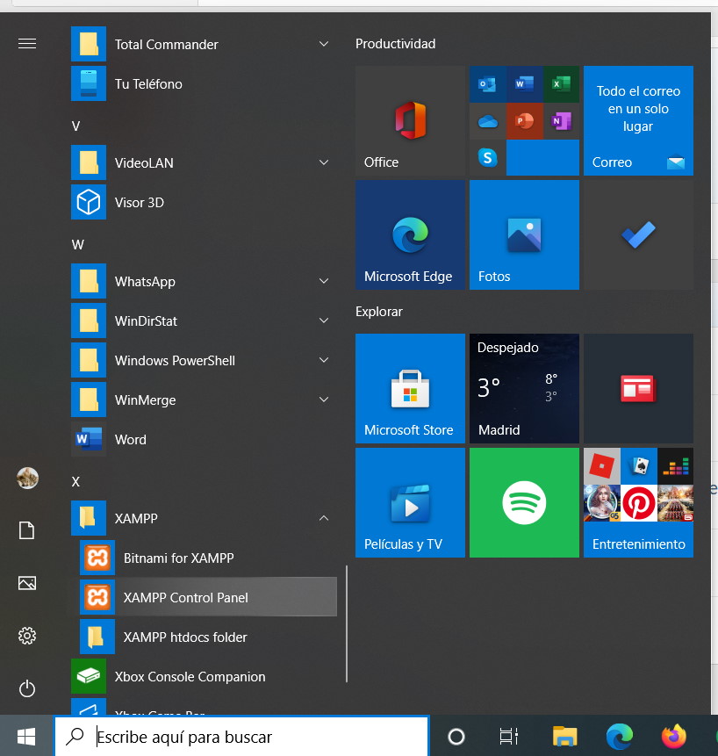Expand the VideoLAN folder
Image resolution: width=718 pixels, height=756 pixels.
204,162
